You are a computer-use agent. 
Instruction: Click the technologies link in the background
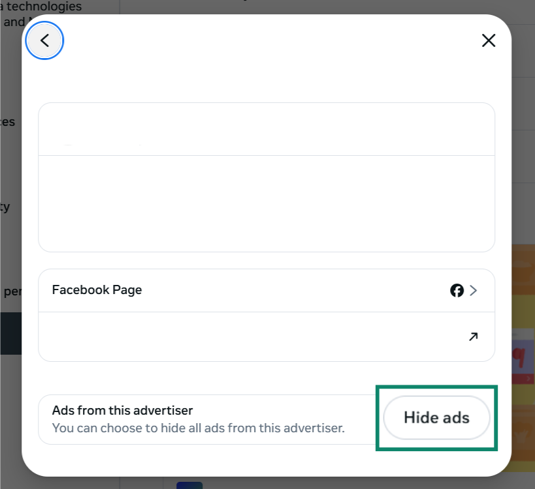pyautogui.click(x=41, y=7)
